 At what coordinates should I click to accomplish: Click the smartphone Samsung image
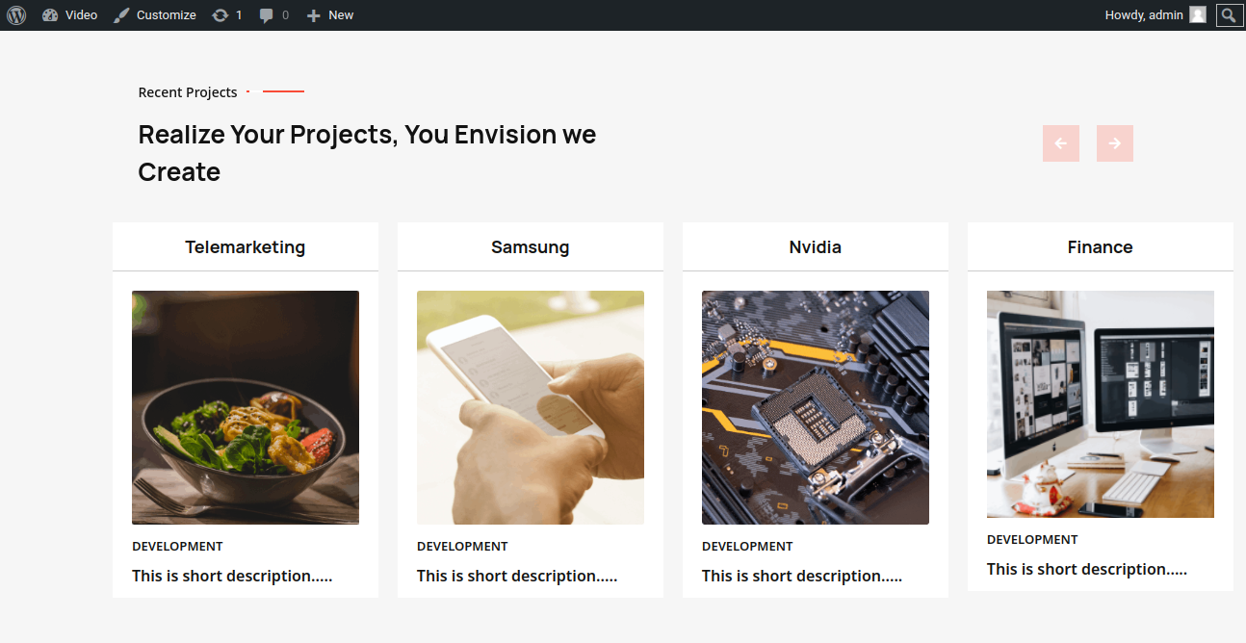(x=531, y=407)
